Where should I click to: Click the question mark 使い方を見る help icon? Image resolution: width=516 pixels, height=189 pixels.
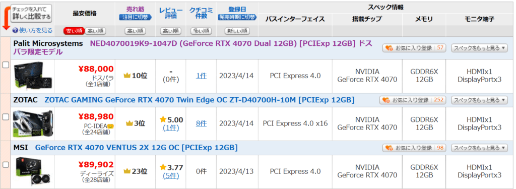15,30
